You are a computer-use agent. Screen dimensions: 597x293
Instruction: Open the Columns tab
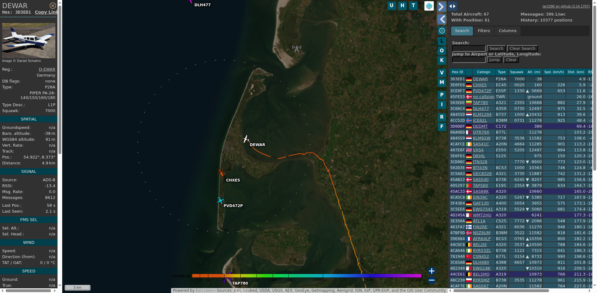point(507,31)
